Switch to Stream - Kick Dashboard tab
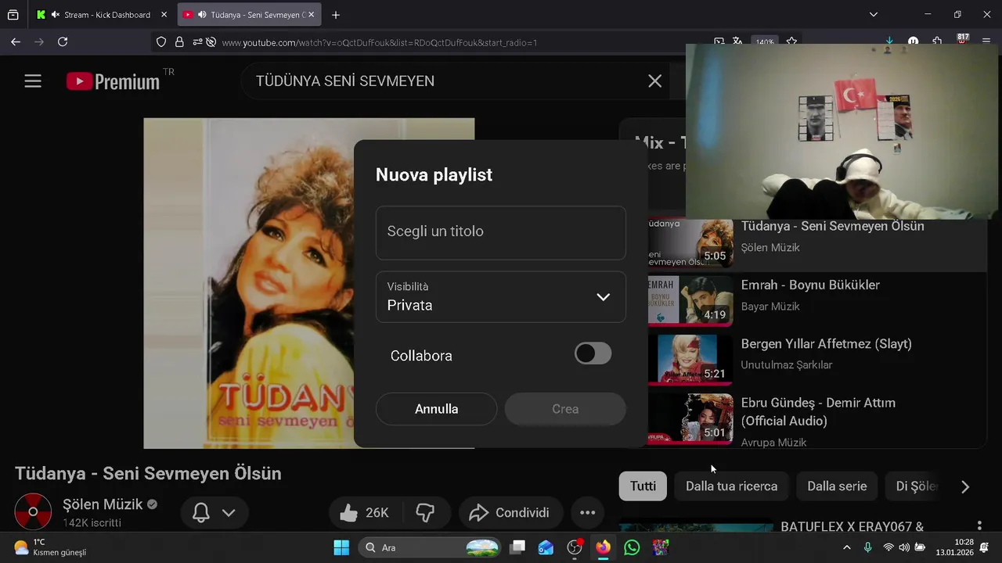The width and height of the screenshot is (1002, 563). 101,15
